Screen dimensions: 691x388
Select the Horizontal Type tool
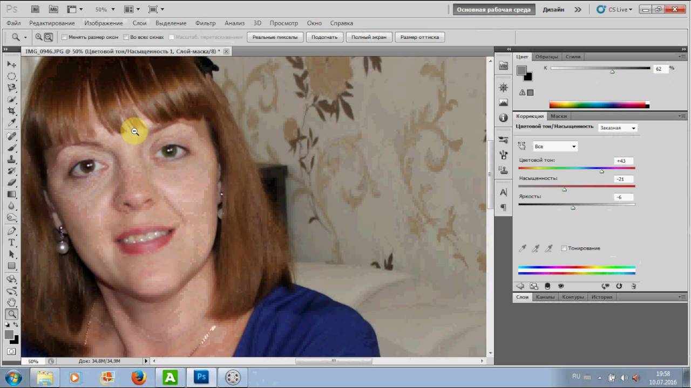pos(11,242)
